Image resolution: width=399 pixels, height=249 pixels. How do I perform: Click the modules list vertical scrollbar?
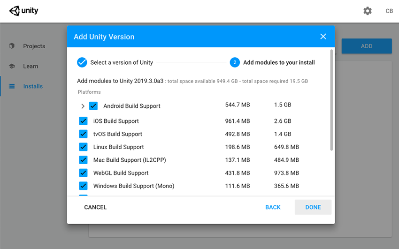click(331, 101)
